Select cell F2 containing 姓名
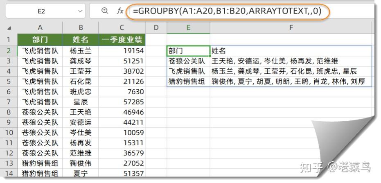Screen dimensions: 381x183 (291, 51)
